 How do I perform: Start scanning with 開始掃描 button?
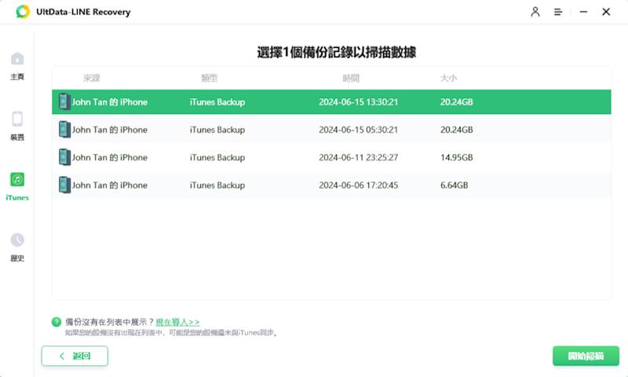586,356
